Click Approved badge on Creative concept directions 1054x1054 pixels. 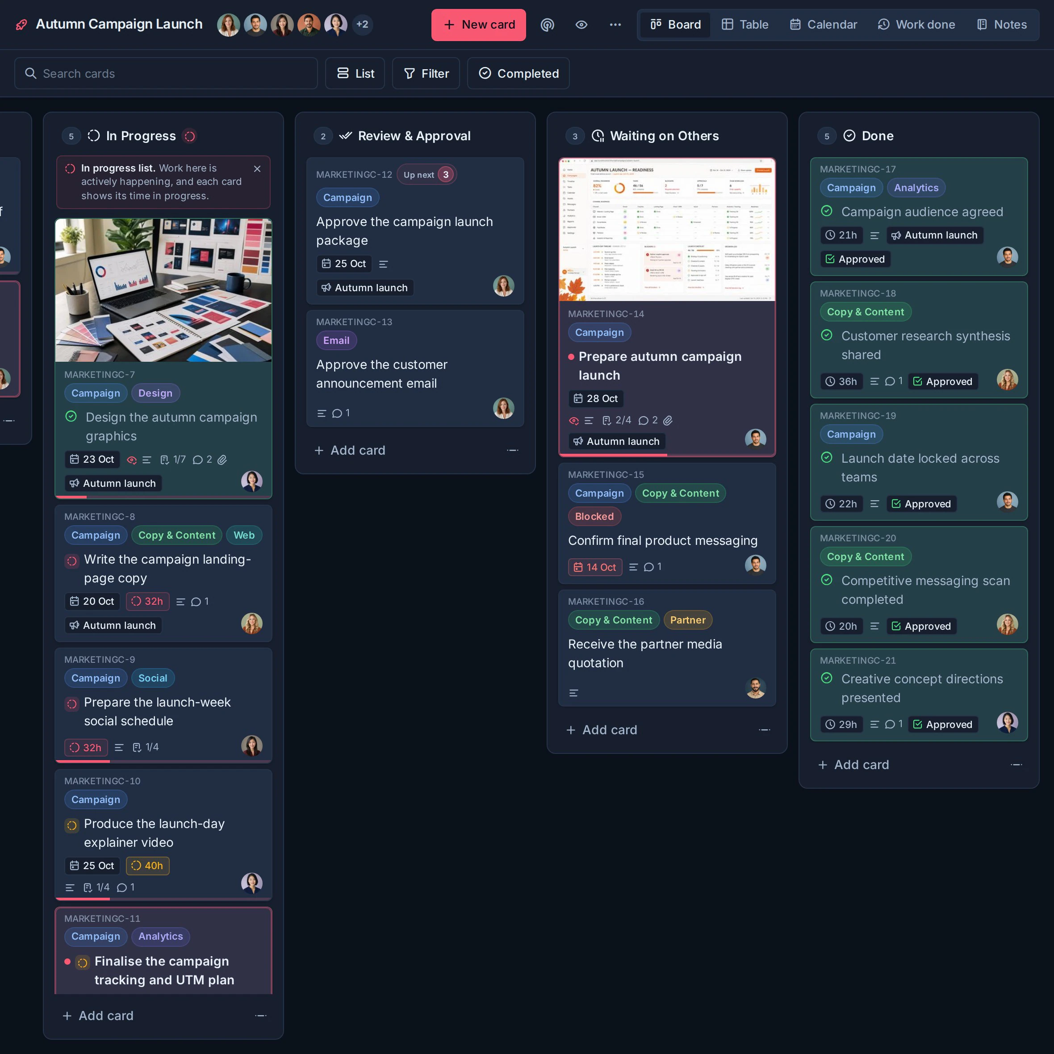943,724
